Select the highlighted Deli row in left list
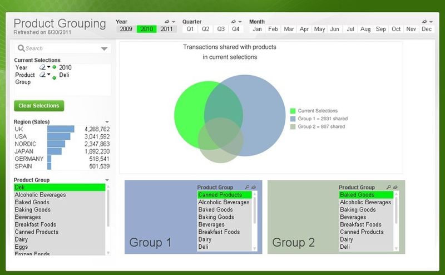Screen dimensions: 445x275 coord(60,187)
